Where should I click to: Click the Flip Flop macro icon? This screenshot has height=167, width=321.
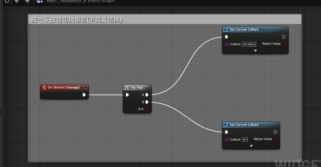click(x=127, y=88)
